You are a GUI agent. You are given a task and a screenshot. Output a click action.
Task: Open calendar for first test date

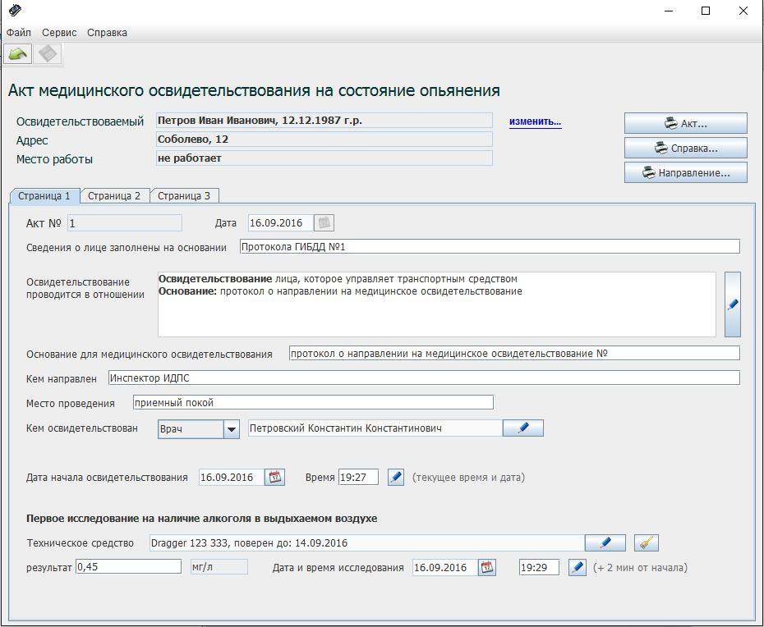pyautogui.click(x=487, y=568)
